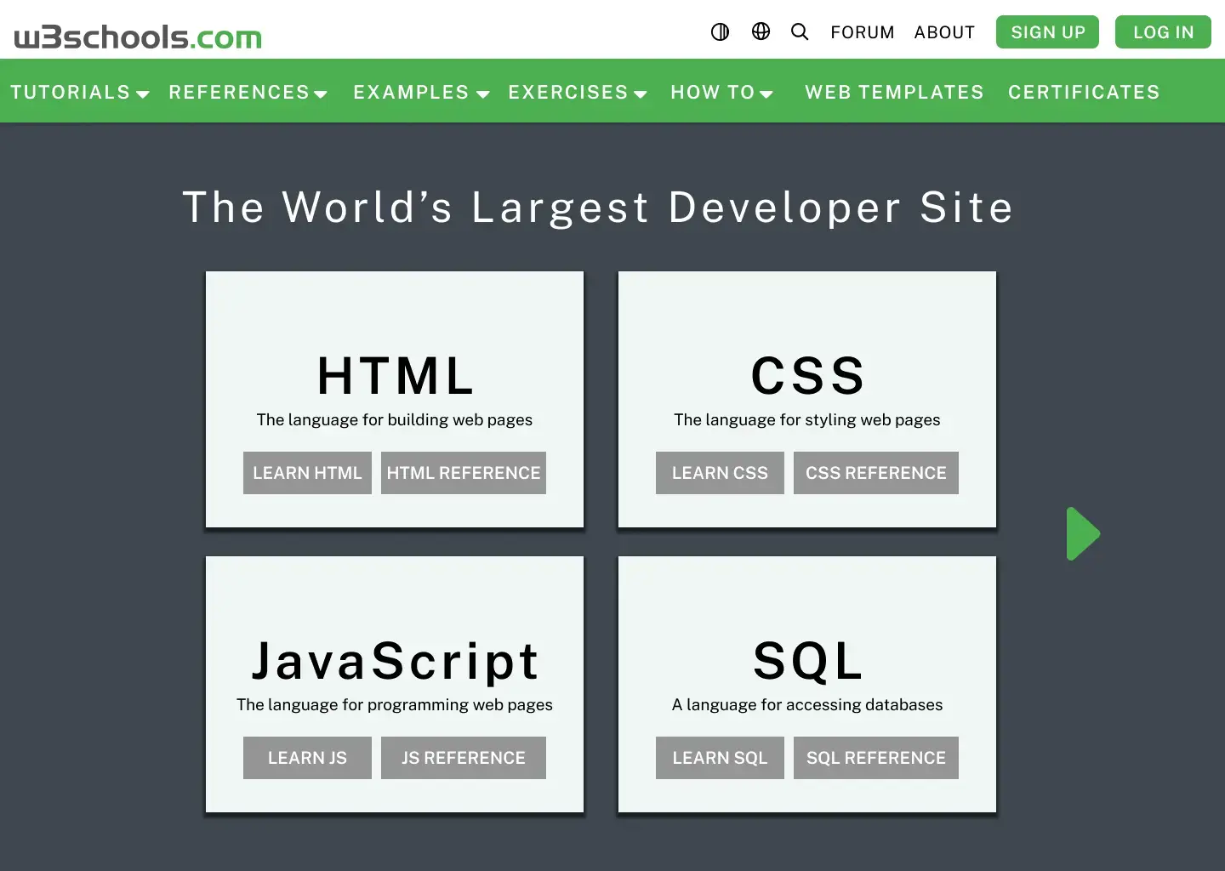Click the CSS card heading
The image size is (1225, 871).
coord(807,376)
